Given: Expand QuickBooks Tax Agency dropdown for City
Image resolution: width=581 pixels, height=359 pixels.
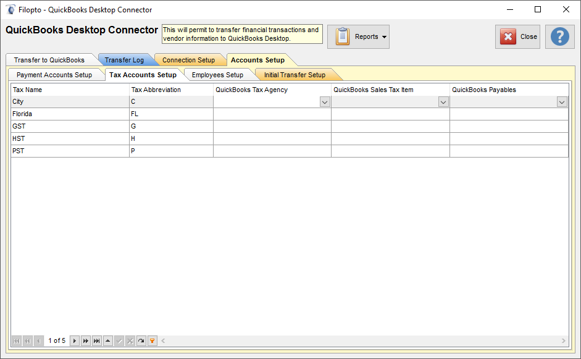Looking at the screenshot, I should point(325,102).
